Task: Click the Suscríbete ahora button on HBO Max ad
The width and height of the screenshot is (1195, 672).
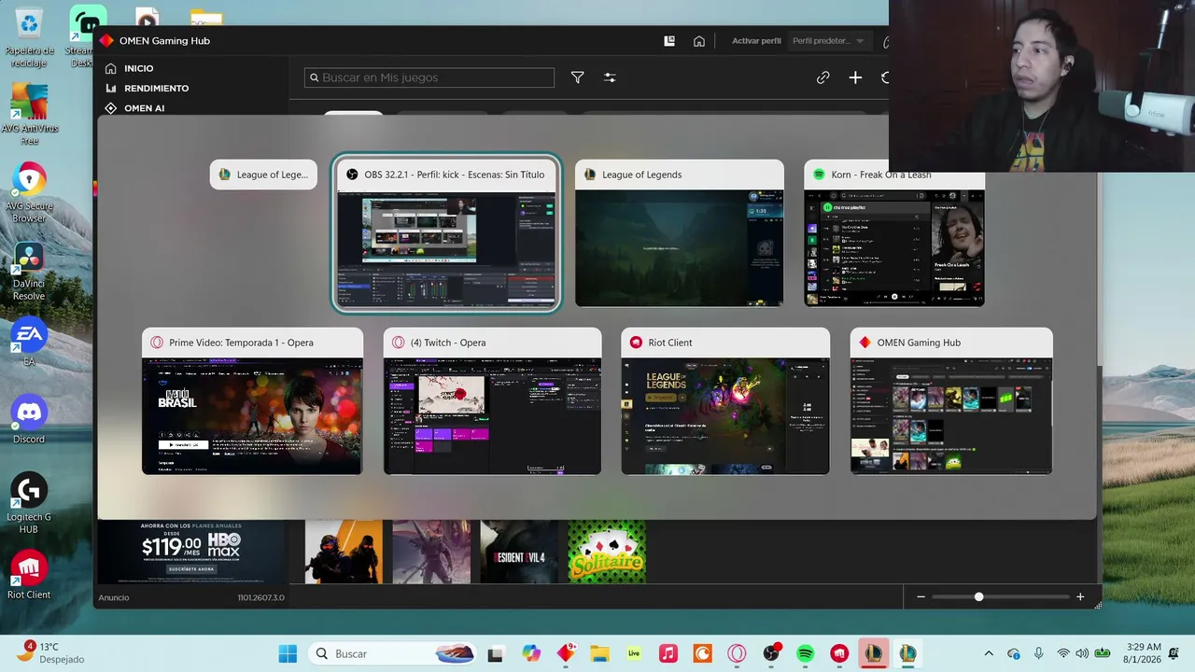Action: (x=191, y=568)
